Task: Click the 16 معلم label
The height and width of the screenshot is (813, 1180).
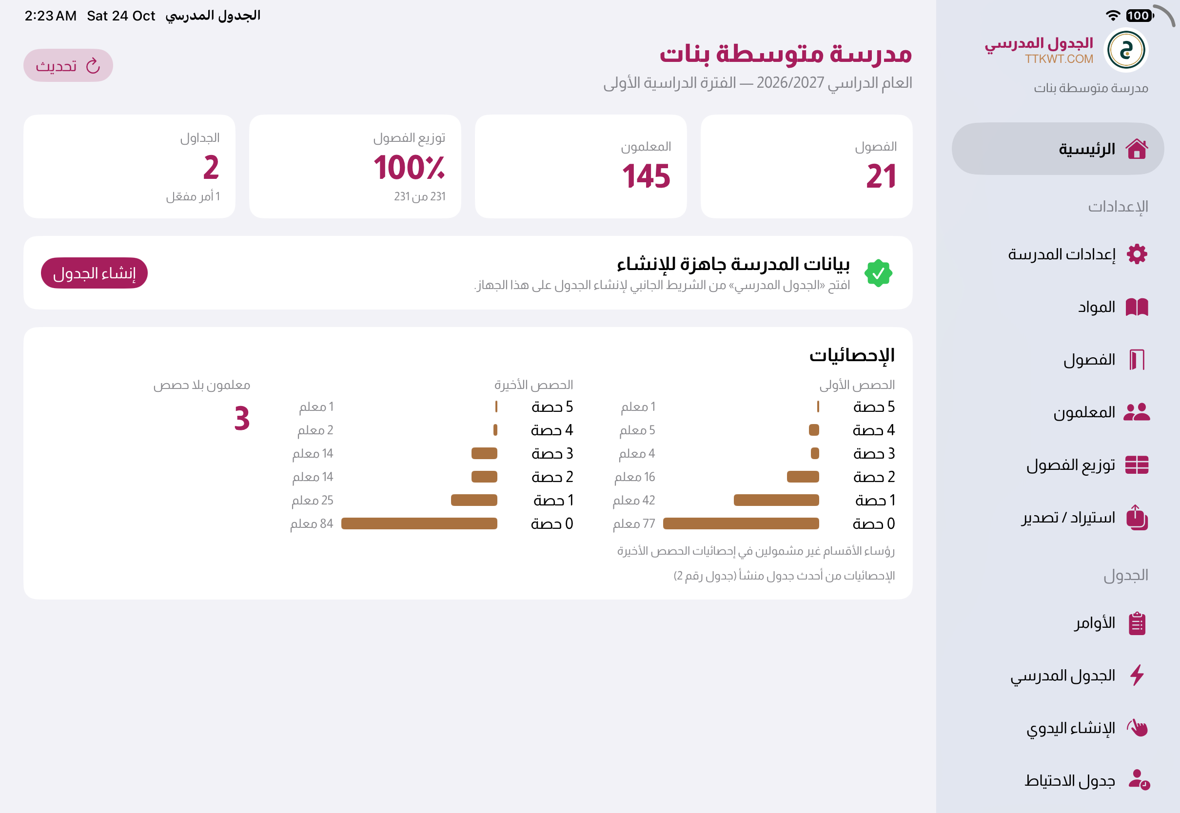Action: point(634,477)
